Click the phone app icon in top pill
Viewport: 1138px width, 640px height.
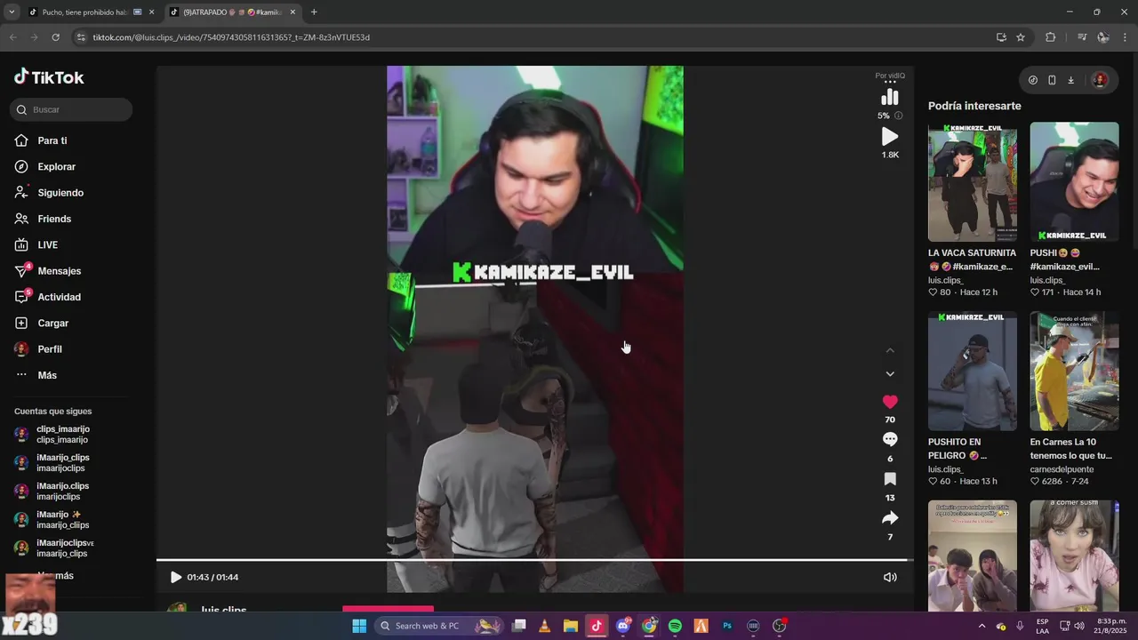pos(1052,80)
